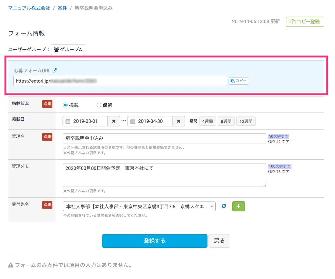Go to マニュアル株式会社 breadcrumb
Image resolution: width=335 pixels, height=279 pixels.
point(29,8)
